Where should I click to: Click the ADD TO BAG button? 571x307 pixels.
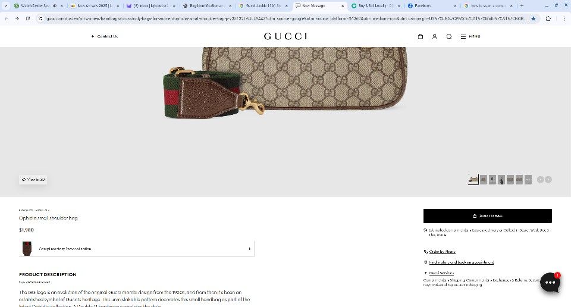[x=488, y=216]
